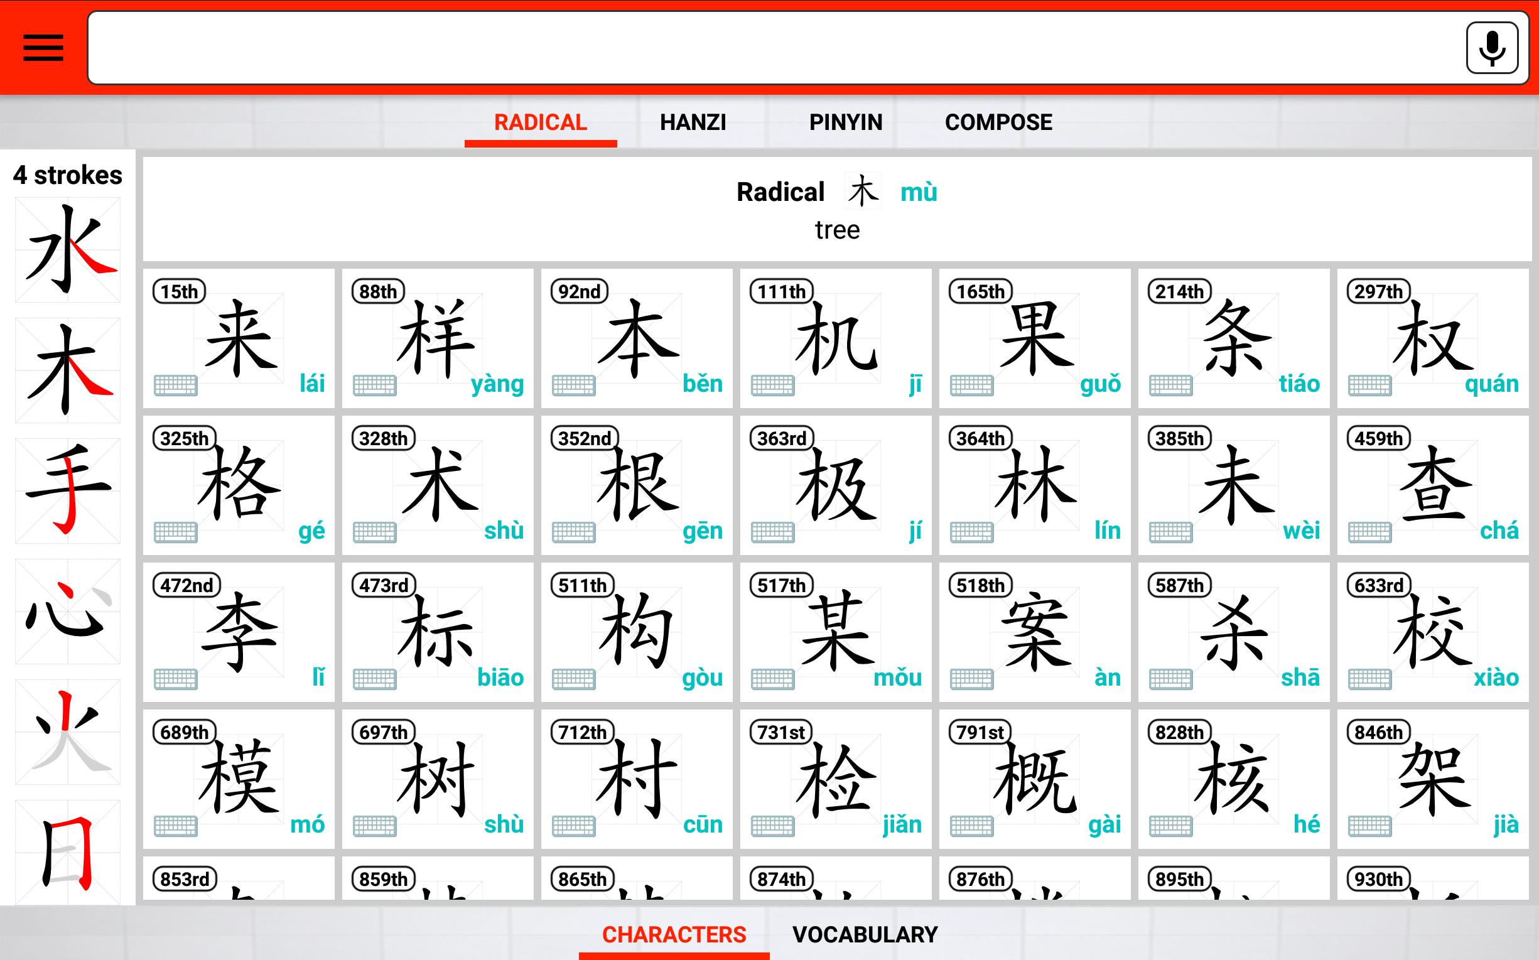Image resolution: width=1539 pixels, height=960 pixels.
Task: Switch to RADICAL tab
Action: (539, 122)
